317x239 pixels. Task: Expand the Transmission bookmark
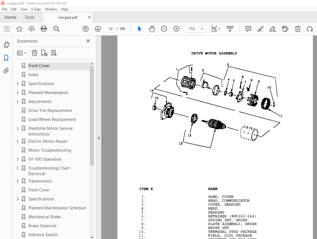18,181
